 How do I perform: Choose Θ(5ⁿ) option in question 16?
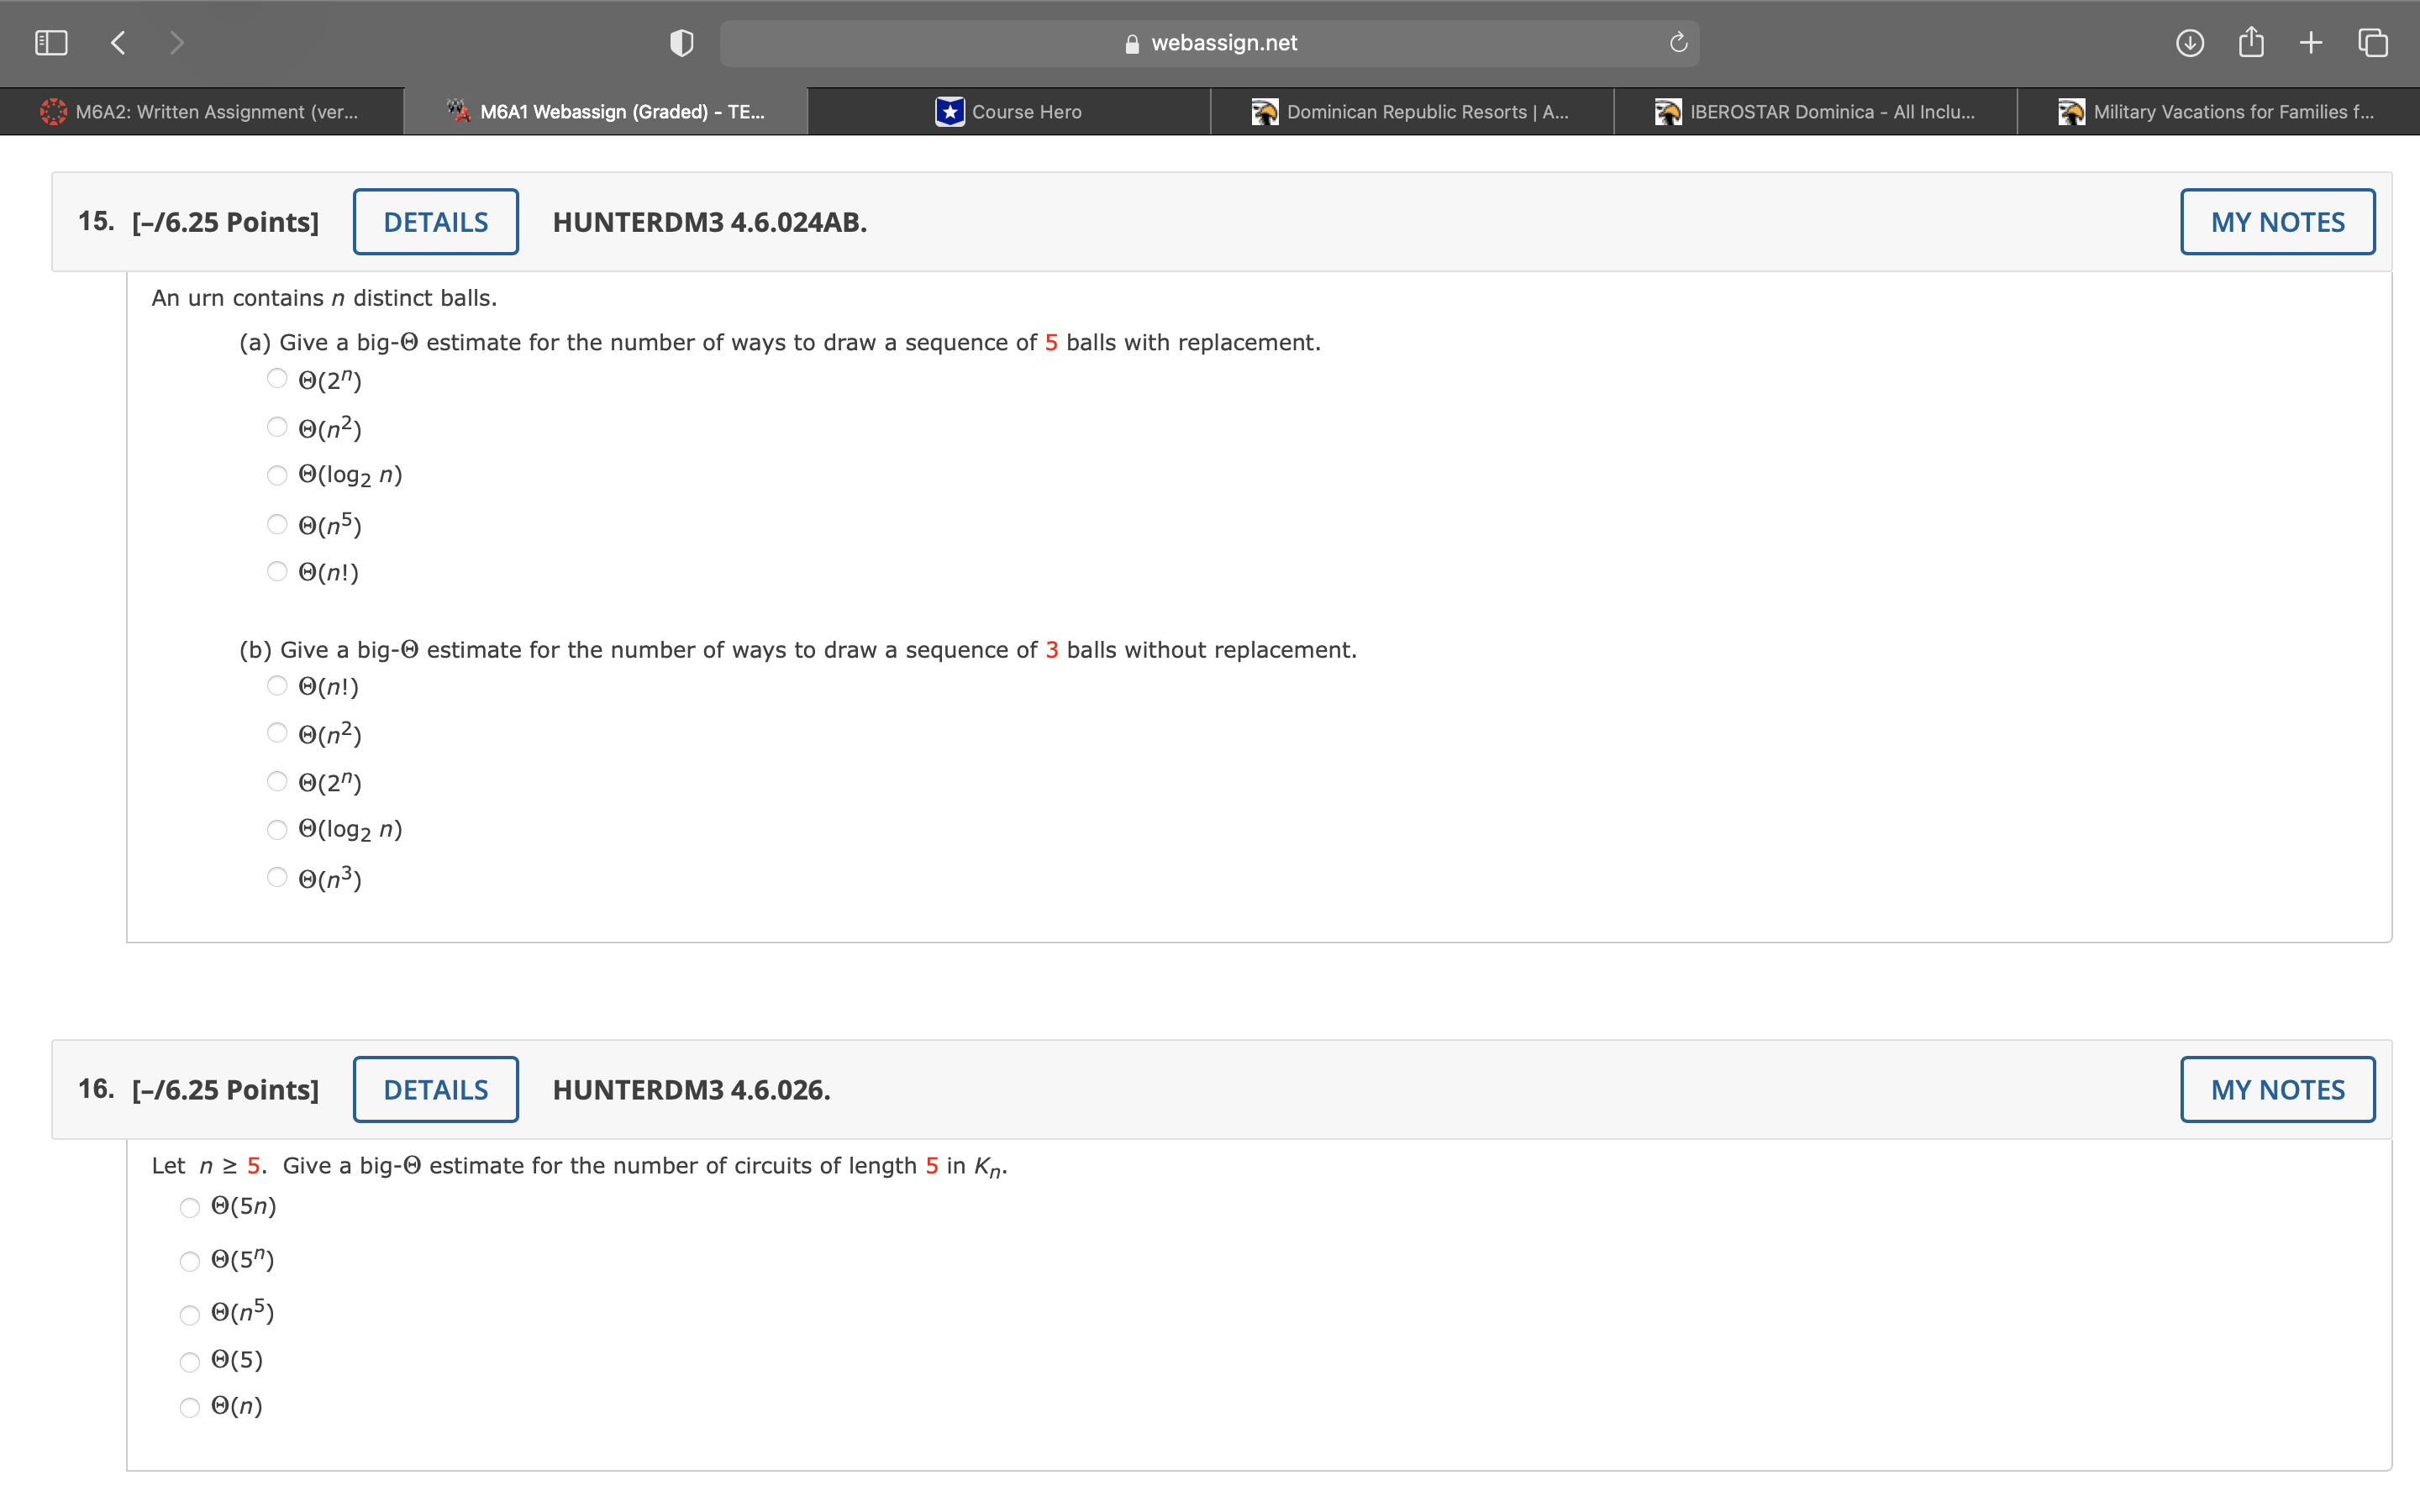pyautogui.click(x=190, y=1261)
